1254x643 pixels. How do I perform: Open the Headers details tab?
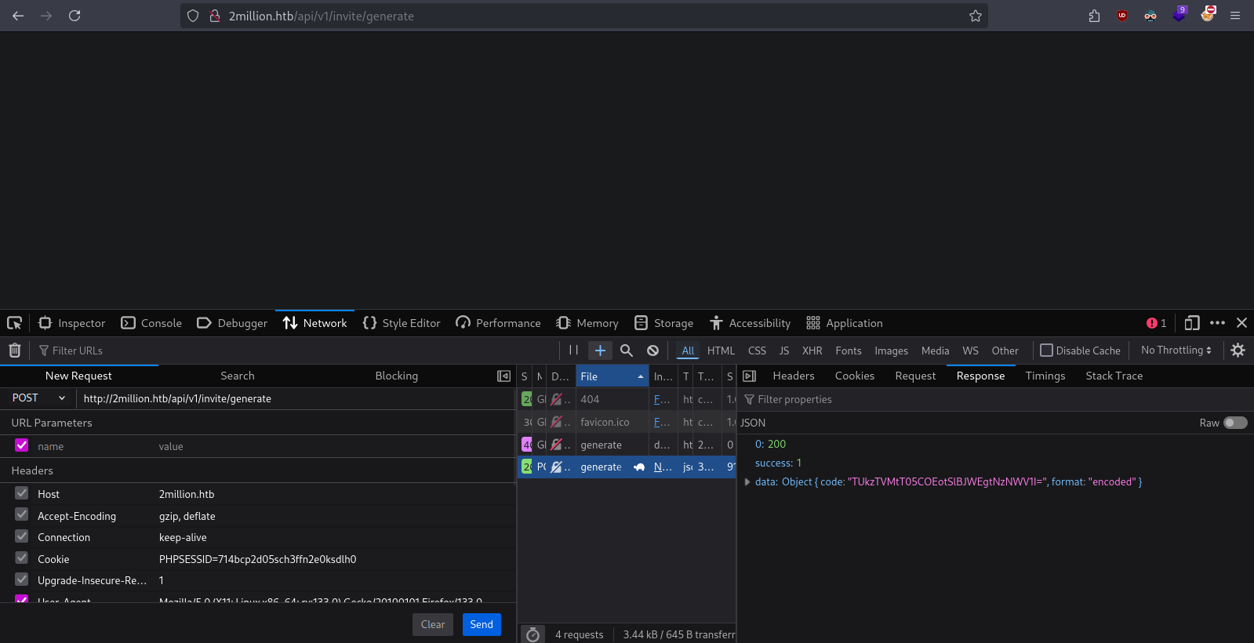pos(794,376)
